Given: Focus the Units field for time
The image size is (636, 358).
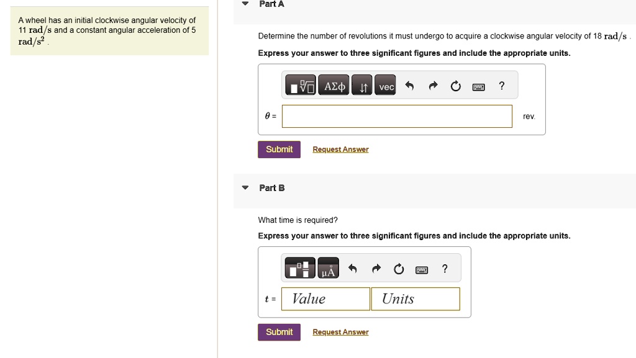Looking at the screenshot, I should (x=416, y=299).
